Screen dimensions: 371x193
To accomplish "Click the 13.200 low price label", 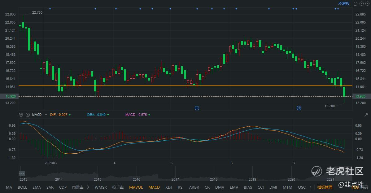I will coord(330,106).
